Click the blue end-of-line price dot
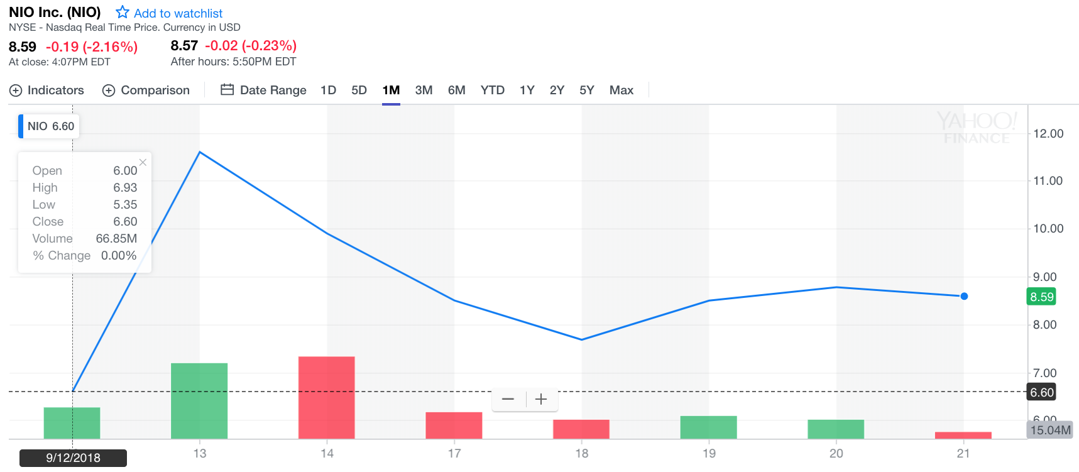The image size is (1079, 472). coord(964,296)
